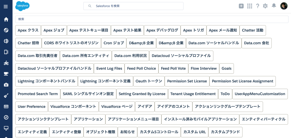The image size is (291, 138).
Task: Click the 'Oauth トークン' tile
Action: pyautogui.click(x=149, y=81)
